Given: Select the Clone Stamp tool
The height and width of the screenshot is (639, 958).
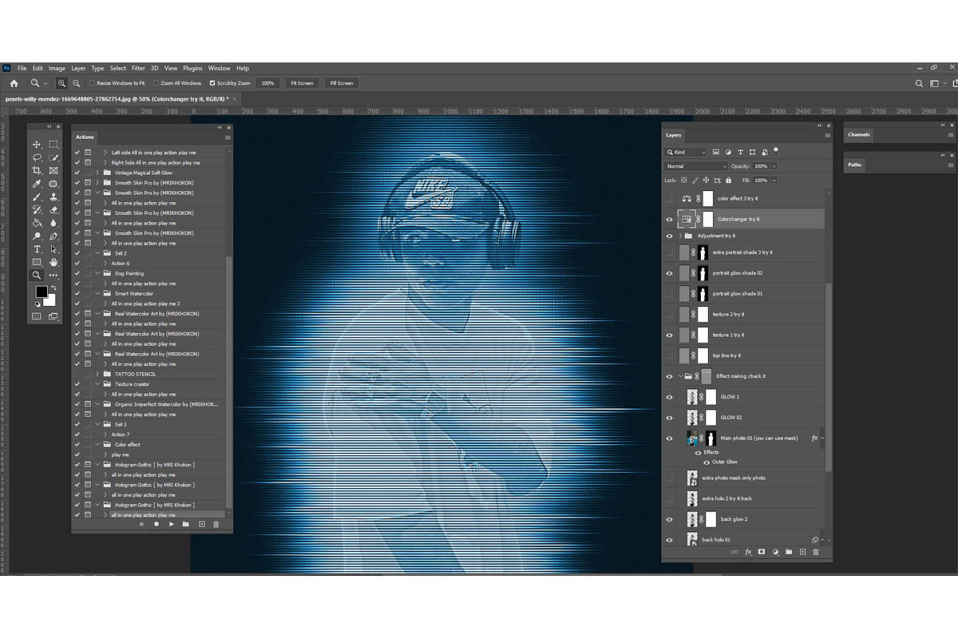Looking at the screenshot, I should click(x=53, y=197).
